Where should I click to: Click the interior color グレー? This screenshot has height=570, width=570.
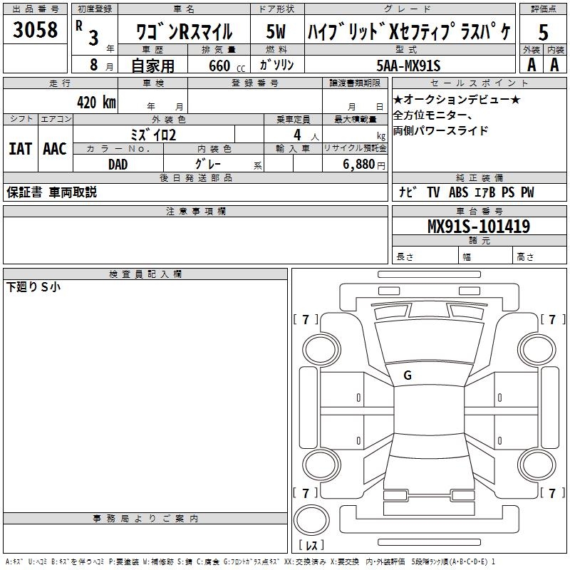pos(208,164)
